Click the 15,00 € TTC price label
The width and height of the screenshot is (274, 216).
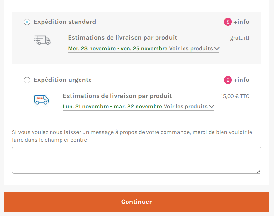(x=235, y=96)
